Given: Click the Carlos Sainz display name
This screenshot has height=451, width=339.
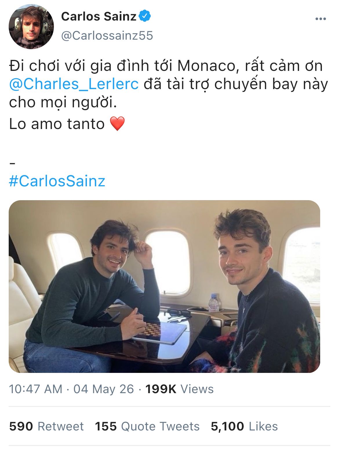Looking at the screenshot, I should point(99,16).
